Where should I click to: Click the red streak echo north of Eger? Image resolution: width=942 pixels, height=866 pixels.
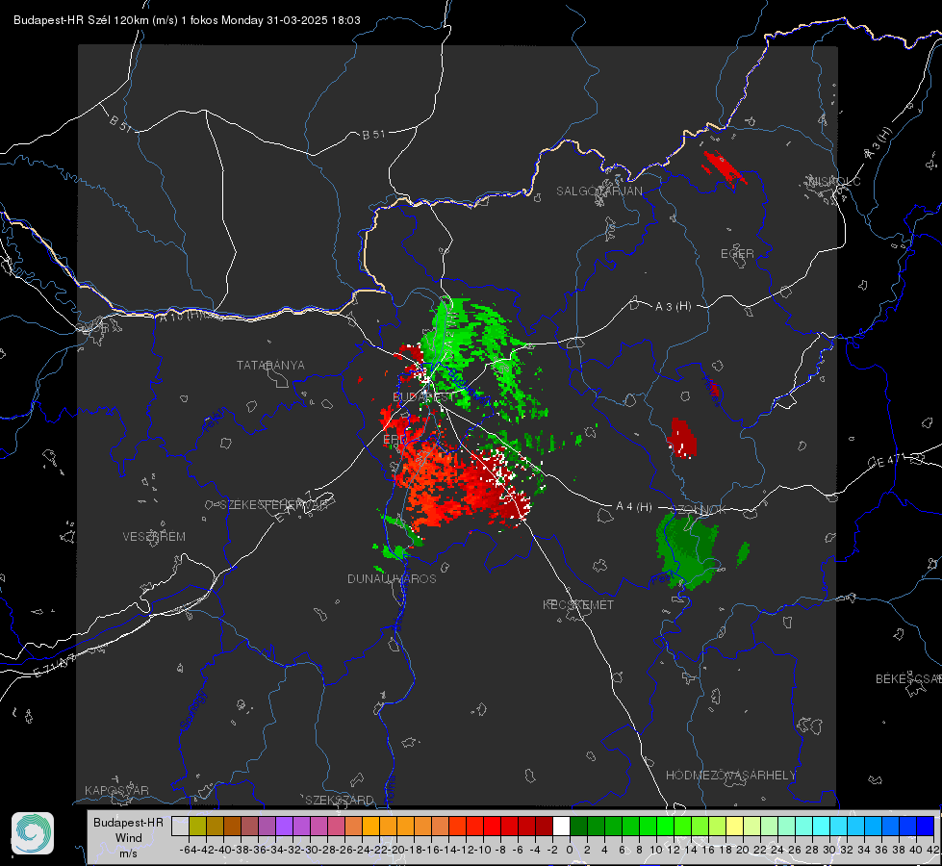[726, 167]
